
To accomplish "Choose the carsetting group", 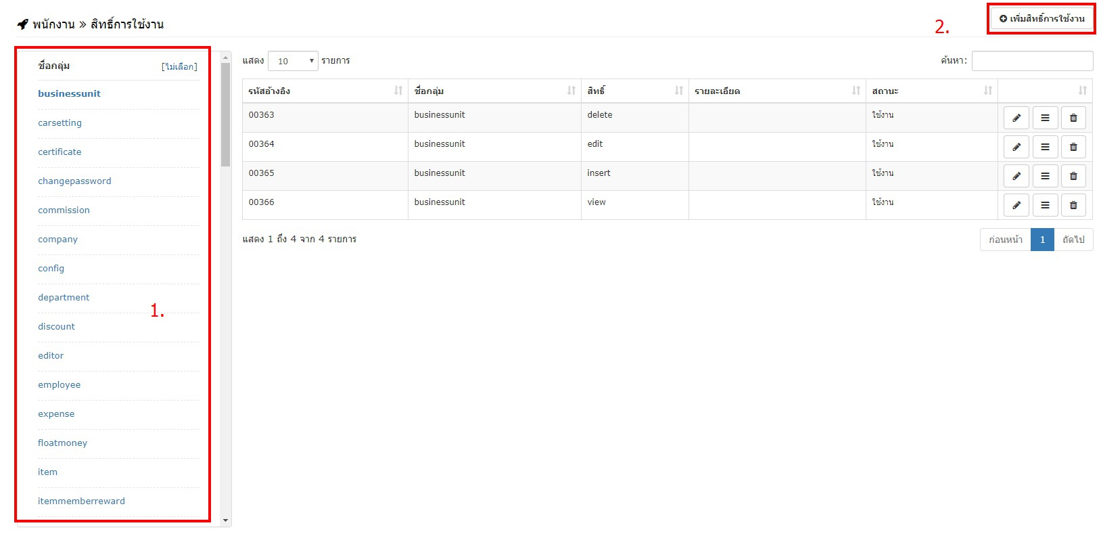I will pyautogui.click(x=60, y=123).
